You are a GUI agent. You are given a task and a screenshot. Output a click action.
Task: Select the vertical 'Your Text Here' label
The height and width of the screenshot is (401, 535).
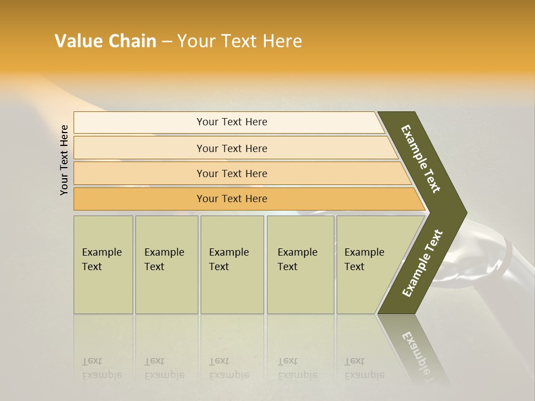[64, 160]
